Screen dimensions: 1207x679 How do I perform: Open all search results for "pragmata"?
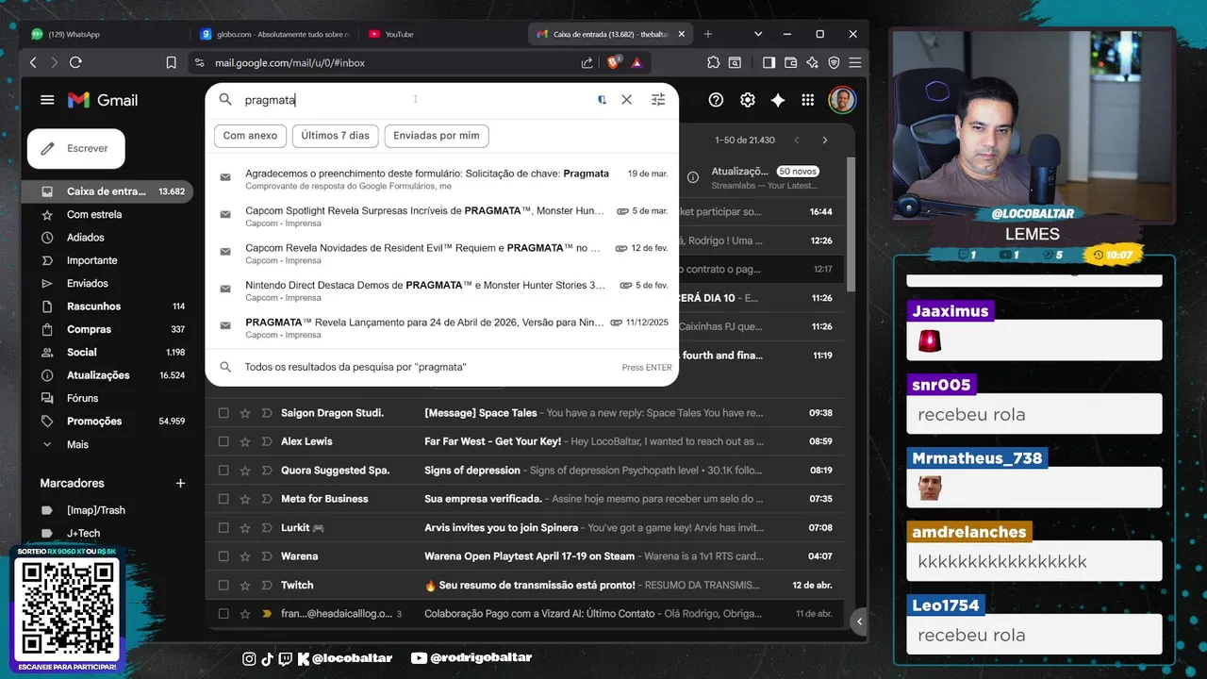coord(441,367)
